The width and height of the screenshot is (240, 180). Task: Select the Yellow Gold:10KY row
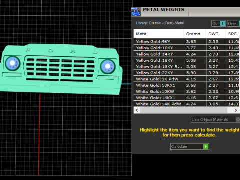pos(187,48)
